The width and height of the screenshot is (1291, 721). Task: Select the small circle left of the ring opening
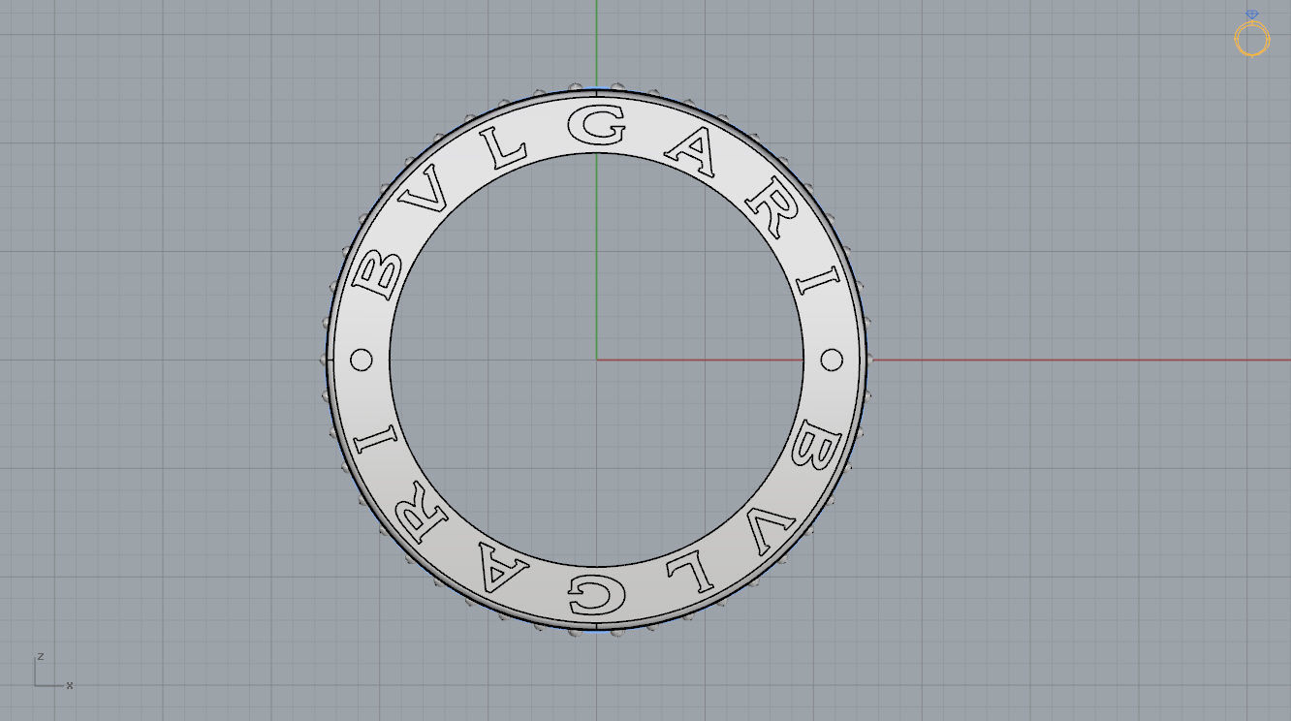(x=361, y=360)
